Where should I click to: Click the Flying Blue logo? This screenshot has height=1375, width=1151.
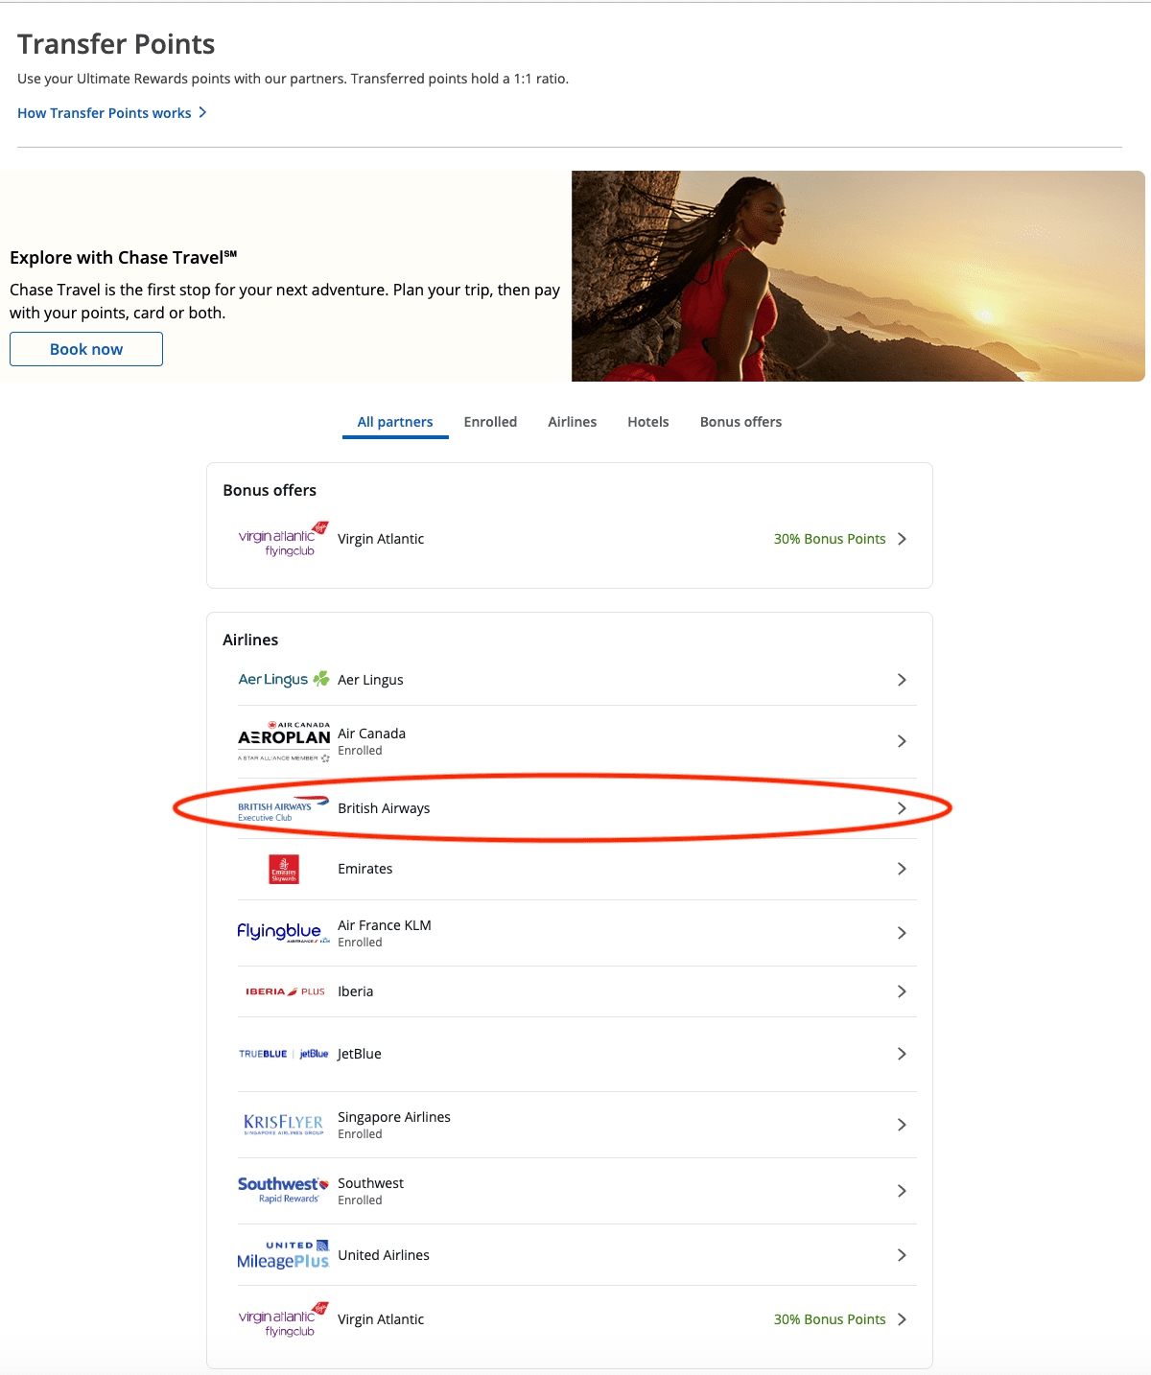284,932
